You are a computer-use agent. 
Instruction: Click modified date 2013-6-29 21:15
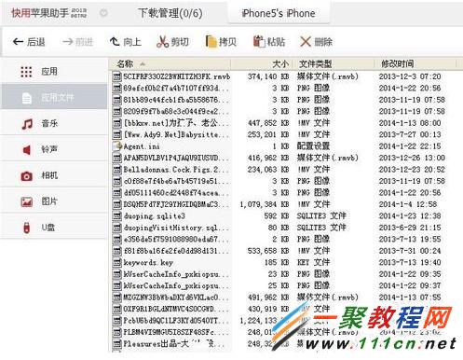click(410, 228)
